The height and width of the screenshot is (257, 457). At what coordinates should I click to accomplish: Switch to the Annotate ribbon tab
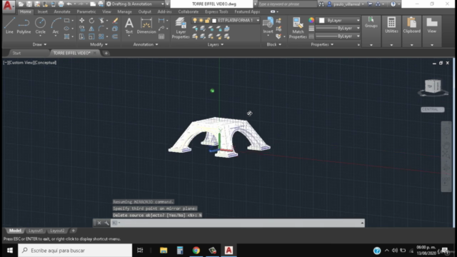tap(62, 11)
